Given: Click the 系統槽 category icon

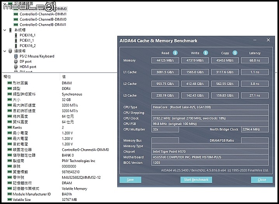Looking at the screenshot, I should coord(10,30).
